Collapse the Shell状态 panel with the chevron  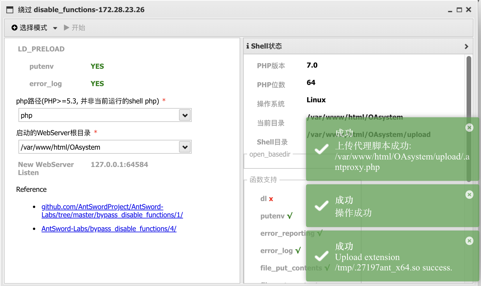(466, 46)
